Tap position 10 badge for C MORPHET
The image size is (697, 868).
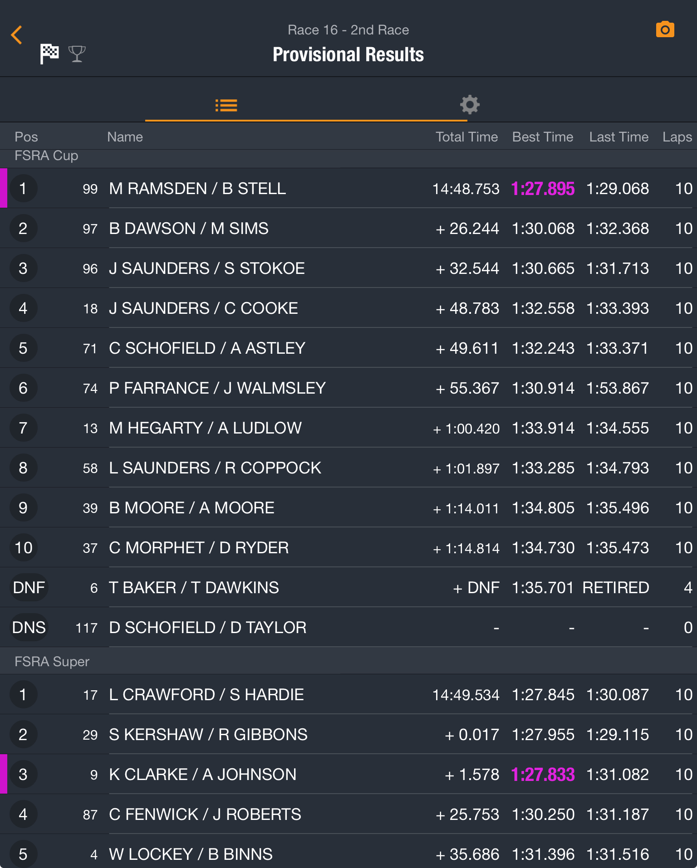coord(23,548)
